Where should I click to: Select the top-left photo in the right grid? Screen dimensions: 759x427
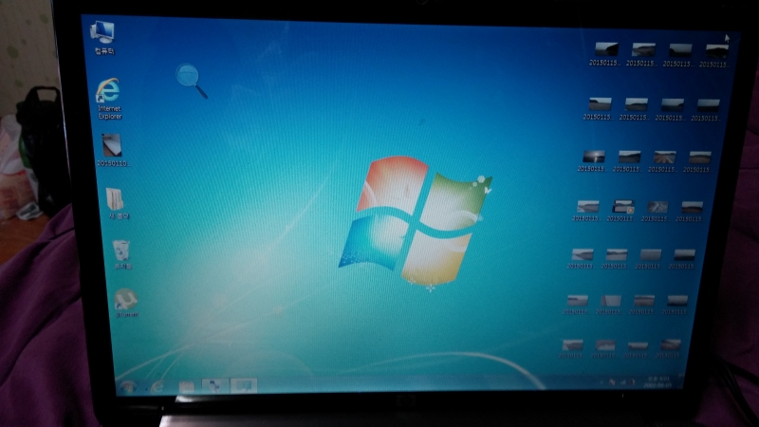pyautogui.click(x=605, y=50)
